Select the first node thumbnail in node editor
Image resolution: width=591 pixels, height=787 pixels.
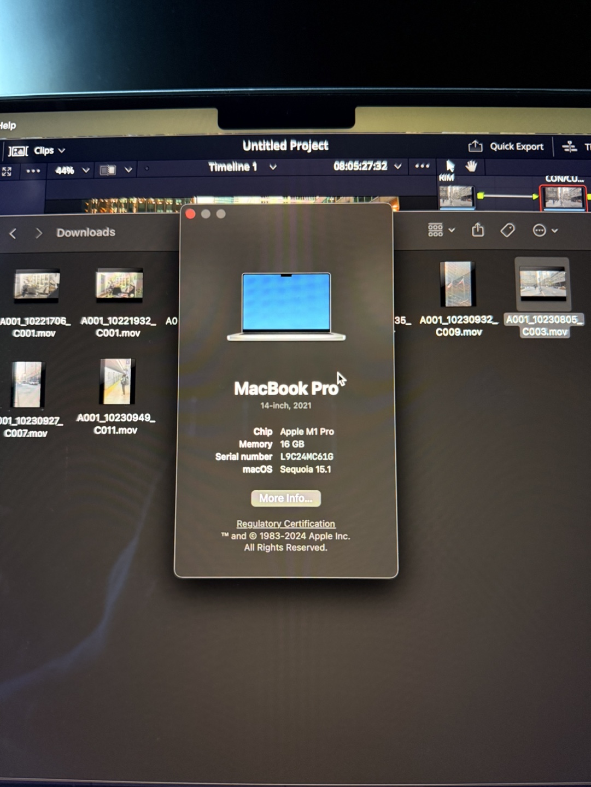point(456,197)
